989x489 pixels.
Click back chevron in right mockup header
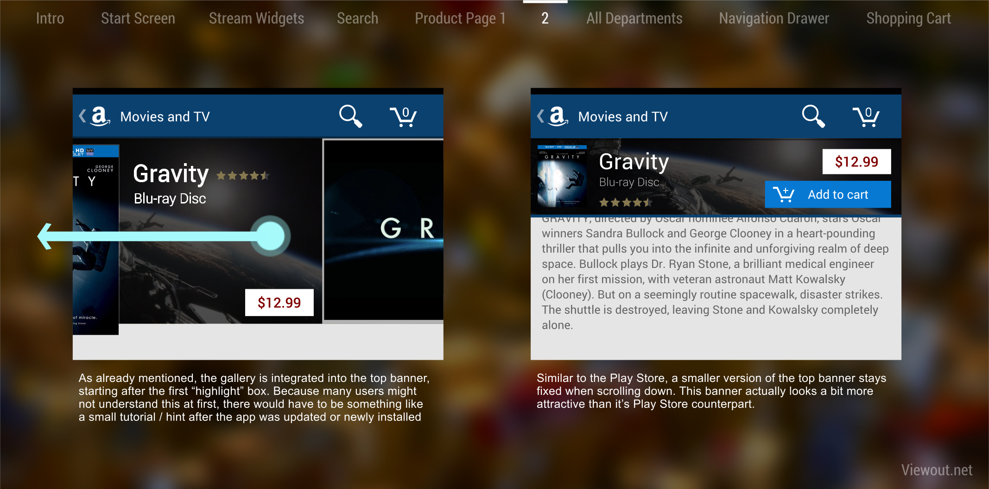point(540,116)
